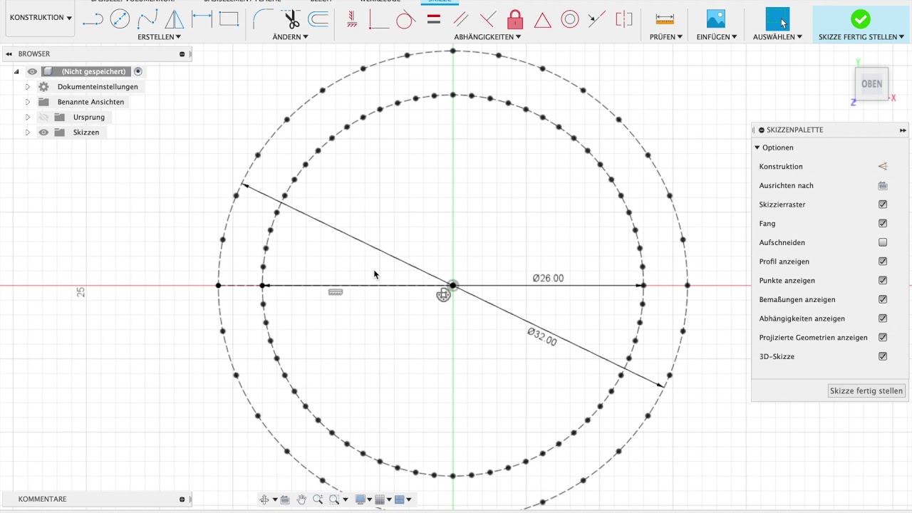Select the Fillet tool
This screenshot has width=912, height=513.
(264, 20)
